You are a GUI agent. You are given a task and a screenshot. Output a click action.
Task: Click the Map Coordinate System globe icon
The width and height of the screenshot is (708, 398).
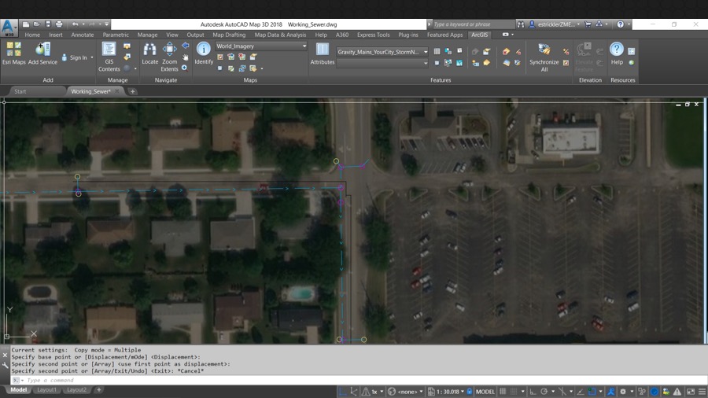coord(392,392)
